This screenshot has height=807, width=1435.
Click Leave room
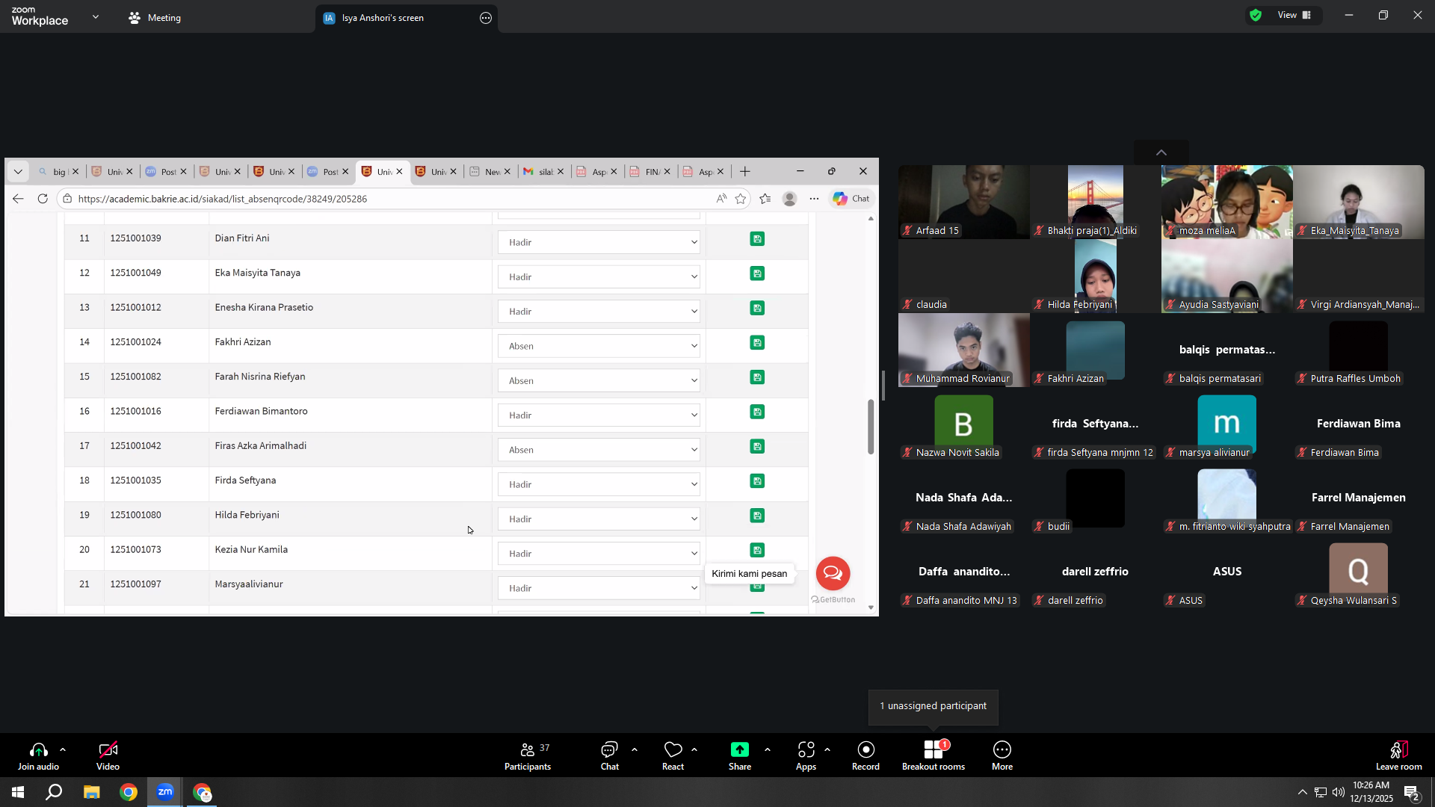(x=1399, y=755)
